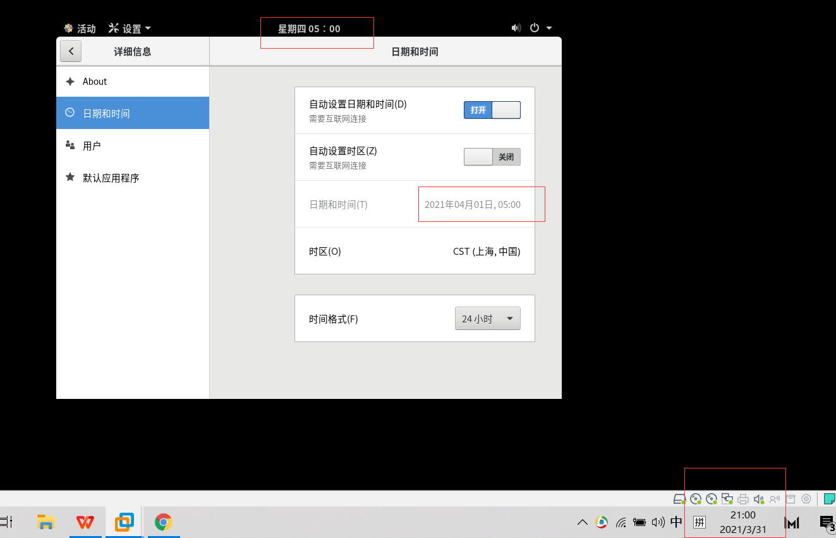Open the 设置 app menu
836x538 pixels.
point(130,28)
